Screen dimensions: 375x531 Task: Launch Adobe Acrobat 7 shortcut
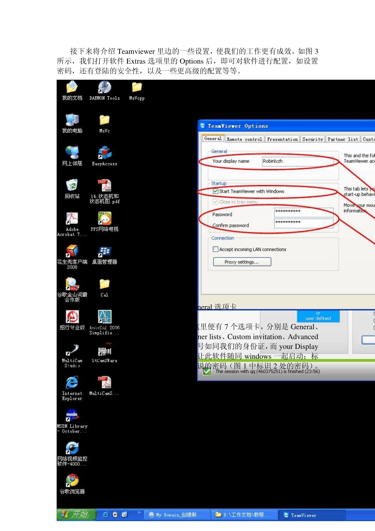pos(72,224)
